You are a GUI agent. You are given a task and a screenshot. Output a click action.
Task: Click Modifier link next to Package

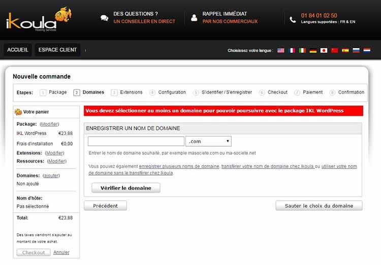tap(49, 124)
